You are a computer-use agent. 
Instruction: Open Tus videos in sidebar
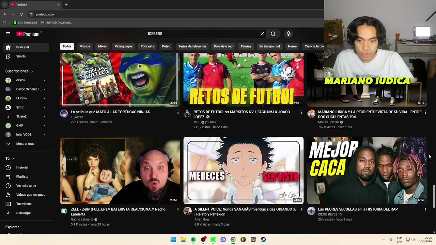(26, 204)
